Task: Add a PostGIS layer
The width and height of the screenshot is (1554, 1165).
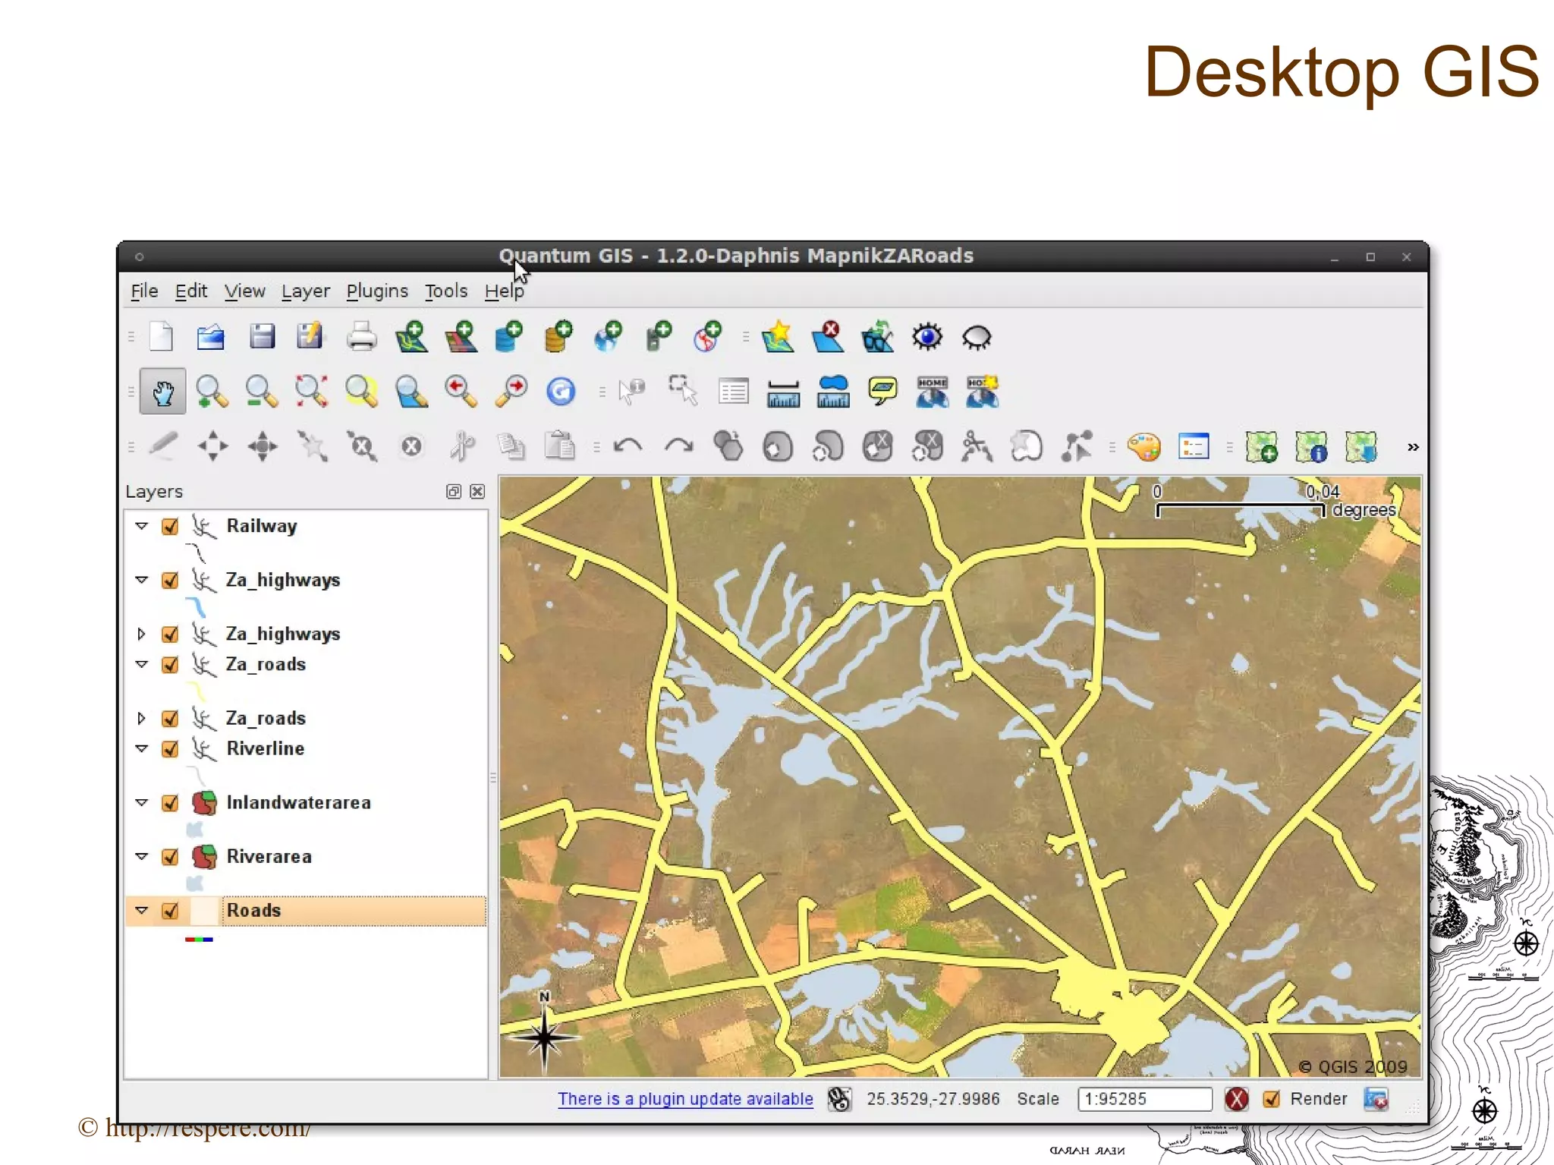Action: point(509,336)
